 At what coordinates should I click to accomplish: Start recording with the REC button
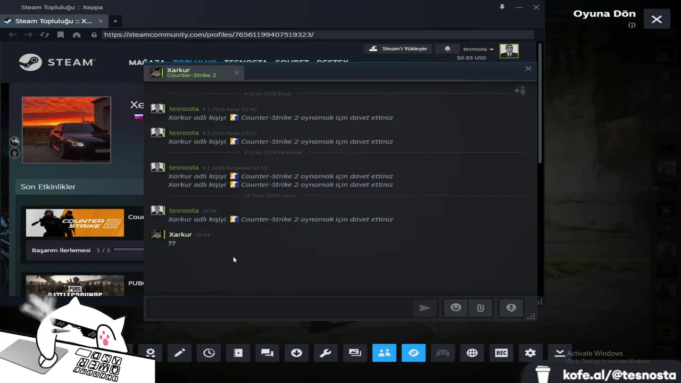(x=501, y=353)
